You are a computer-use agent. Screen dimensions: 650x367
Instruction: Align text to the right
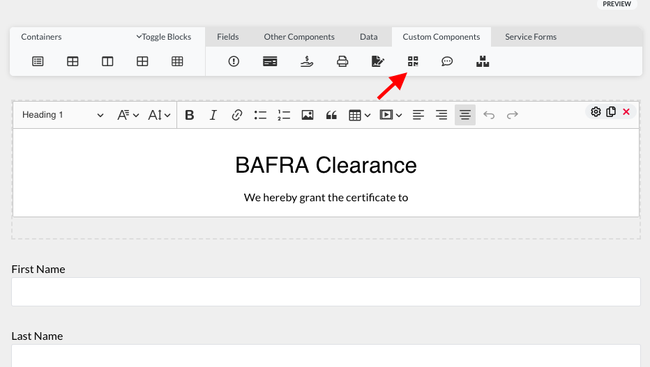441,115
